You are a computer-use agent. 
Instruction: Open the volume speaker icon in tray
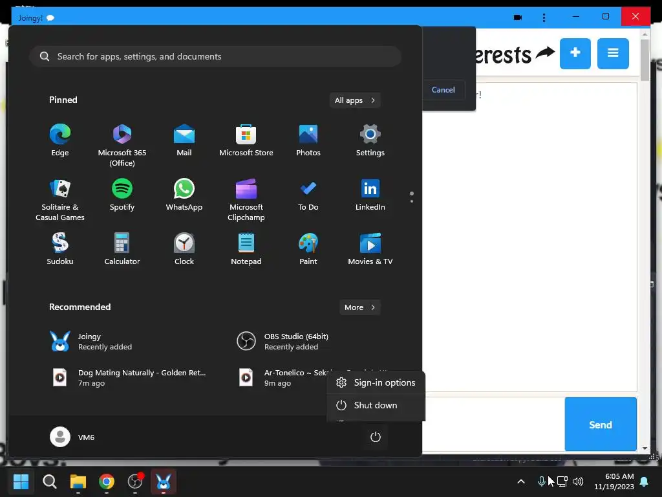(x=578, y=481)
